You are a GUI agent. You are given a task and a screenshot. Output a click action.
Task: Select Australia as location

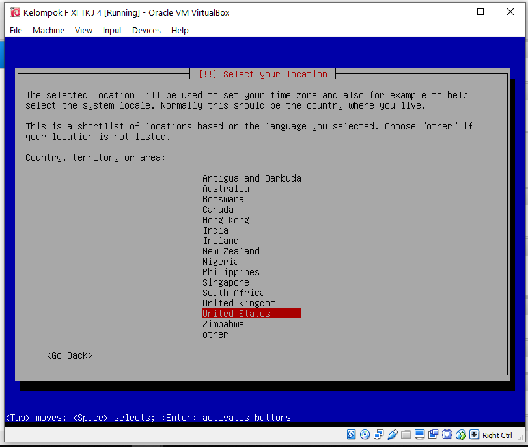pyautogui.click(x=226, y=189)
